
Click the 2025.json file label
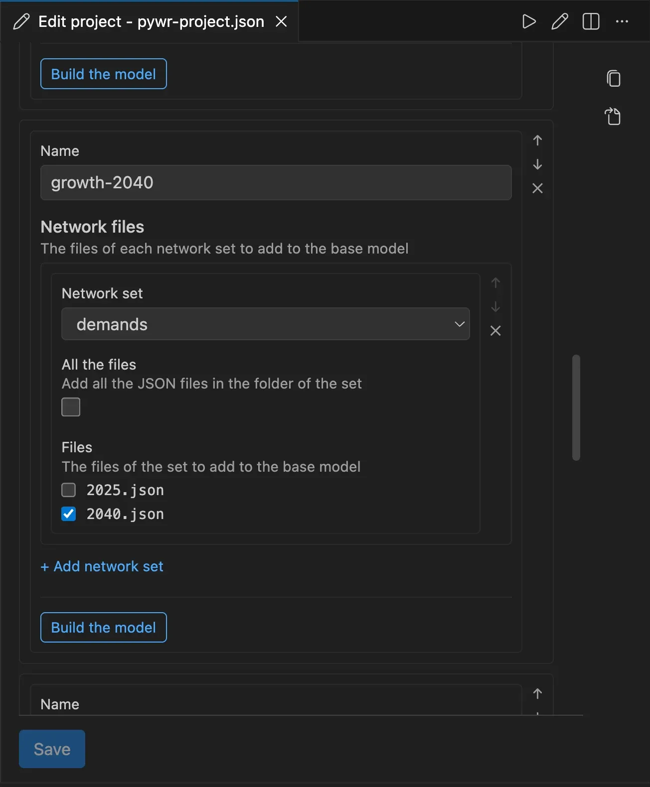tap(125, 490)
